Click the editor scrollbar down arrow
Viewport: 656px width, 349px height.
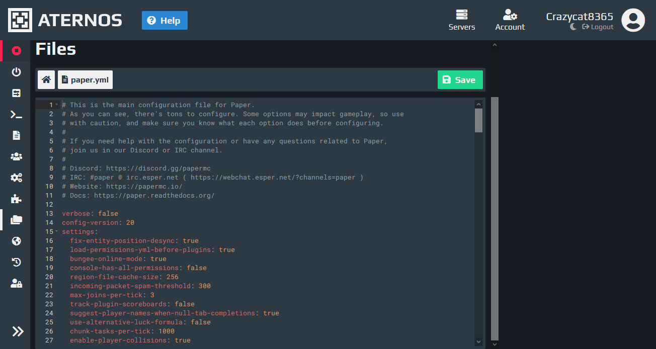478,342
